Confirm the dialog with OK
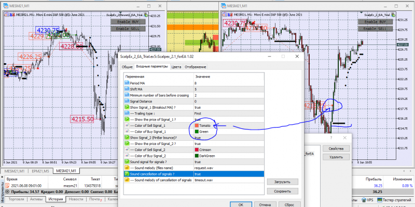This screenshot has width=415, height=207. 241,204
